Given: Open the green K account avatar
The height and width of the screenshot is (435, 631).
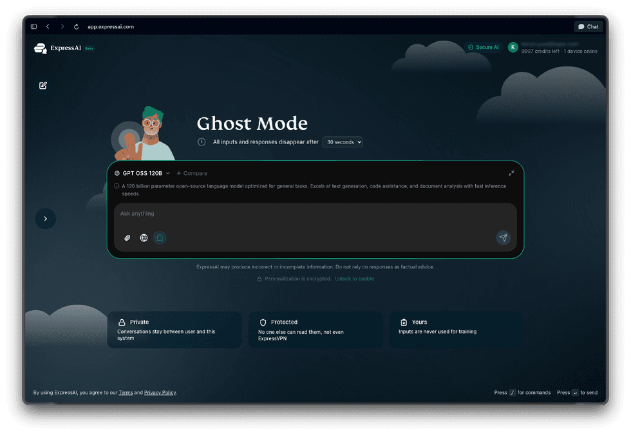Looking at the screenshot, I should [513, 47].
